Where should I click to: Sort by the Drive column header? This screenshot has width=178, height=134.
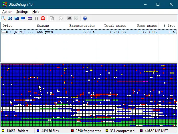[x=18, y=26]
